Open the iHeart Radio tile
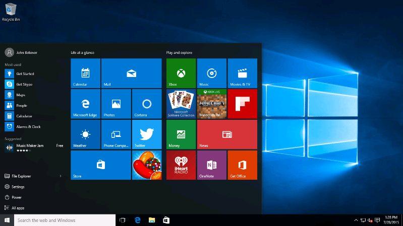This screenshot has height=226, width=403. coord(181,165)
